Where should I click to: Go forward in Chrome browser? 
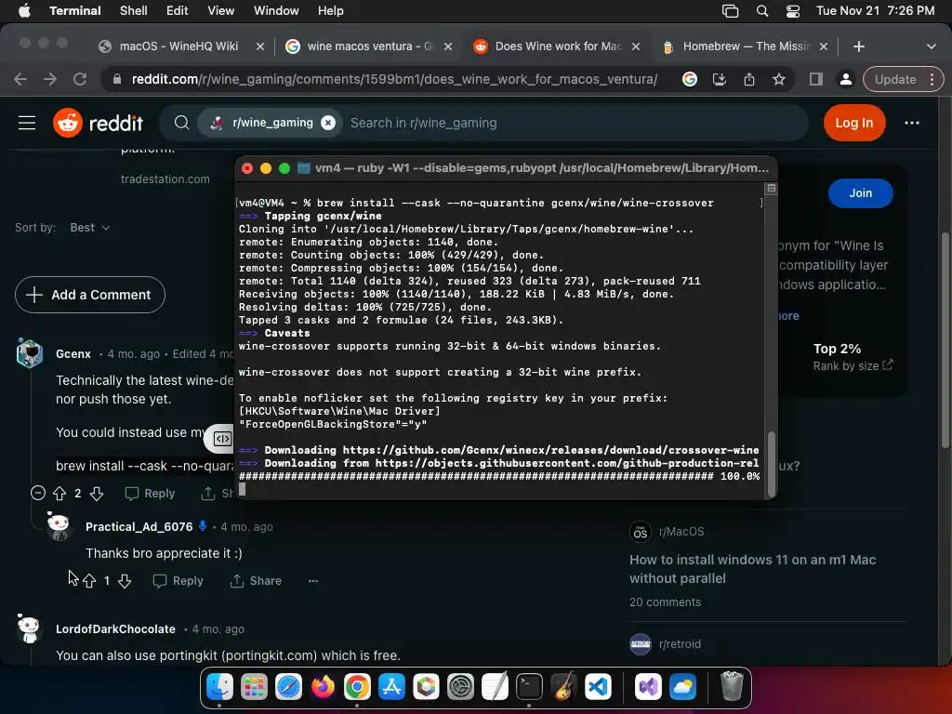(x=50, y=79)
